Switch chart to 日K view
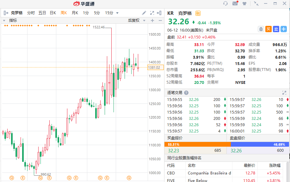The image size is (290, 182). (53, 13)
